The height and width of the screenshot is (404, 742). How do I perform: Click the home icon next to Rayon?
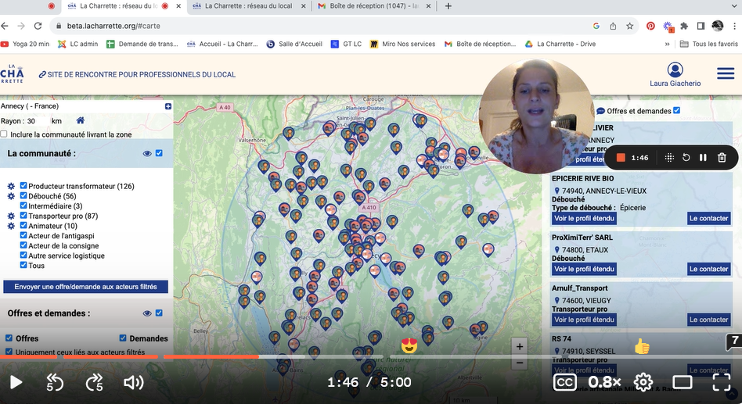tap(81, 120)
